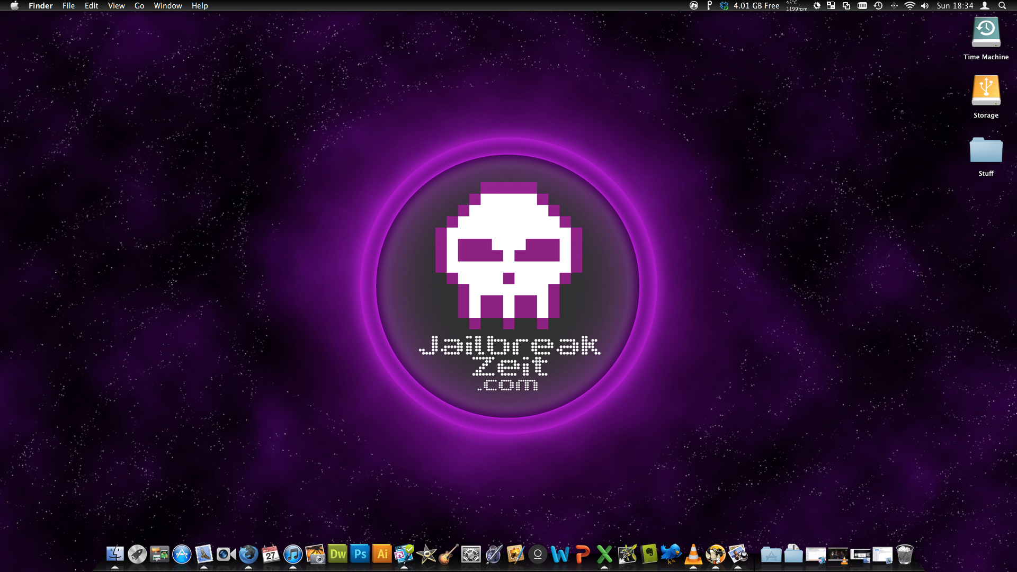Launch Adobe Illustrator (Ai) icon

(x=382, y=555)
